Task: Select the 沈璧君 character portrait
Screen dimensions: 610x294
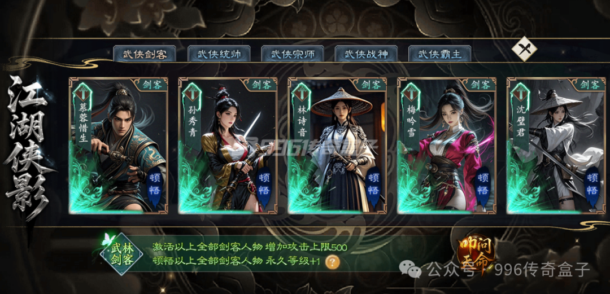Action: pos(556,146)
